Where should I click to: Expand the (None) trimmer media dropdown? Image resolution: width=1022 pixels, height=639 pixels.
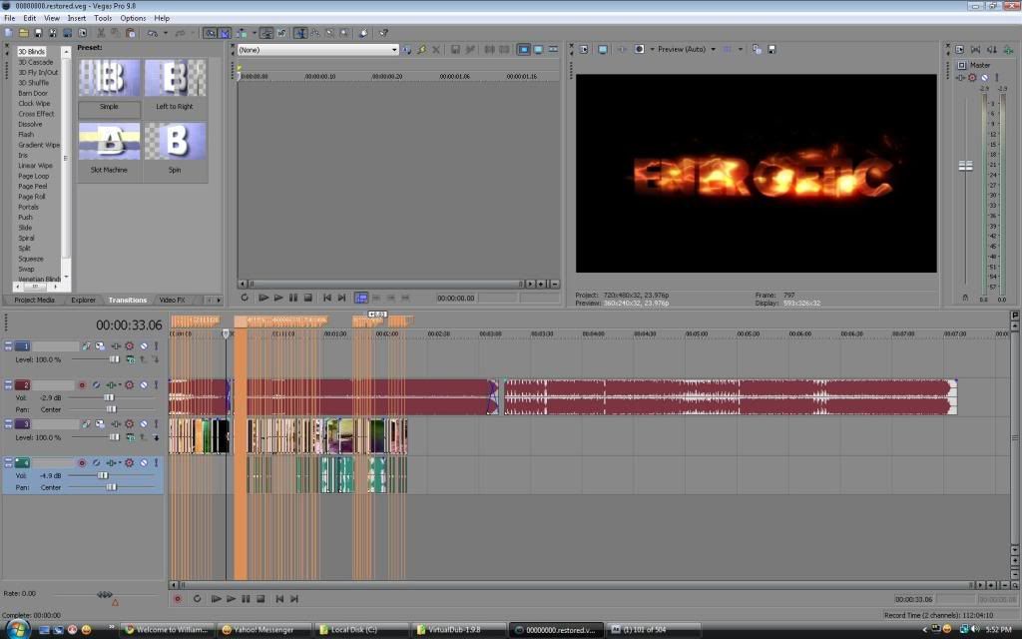click(x=394, y=49)
